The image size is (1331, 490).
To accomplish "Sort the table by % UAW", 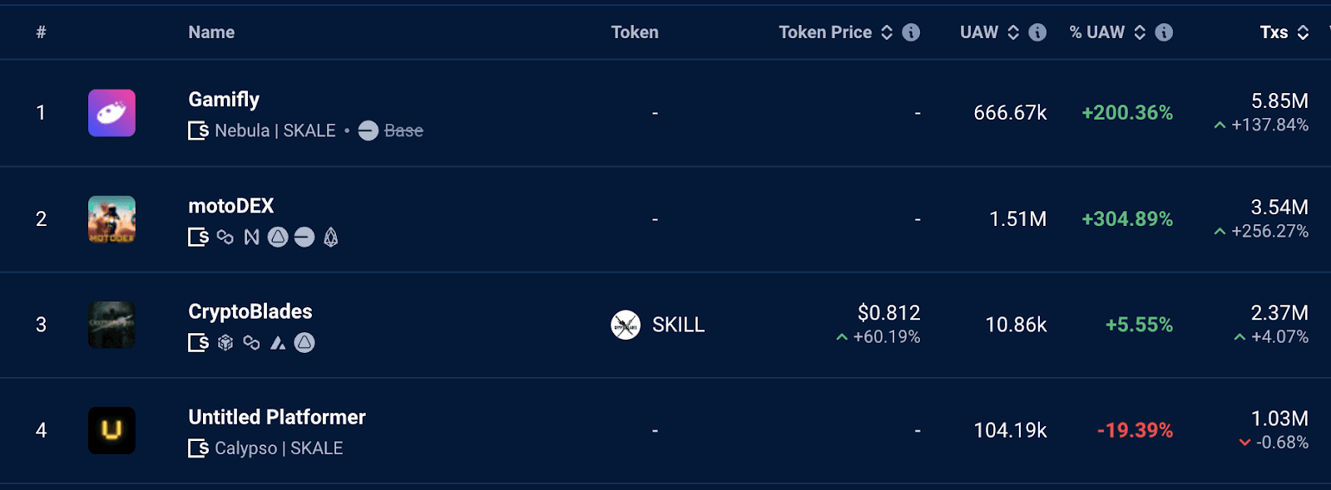I will click(x=1138, y=32).
